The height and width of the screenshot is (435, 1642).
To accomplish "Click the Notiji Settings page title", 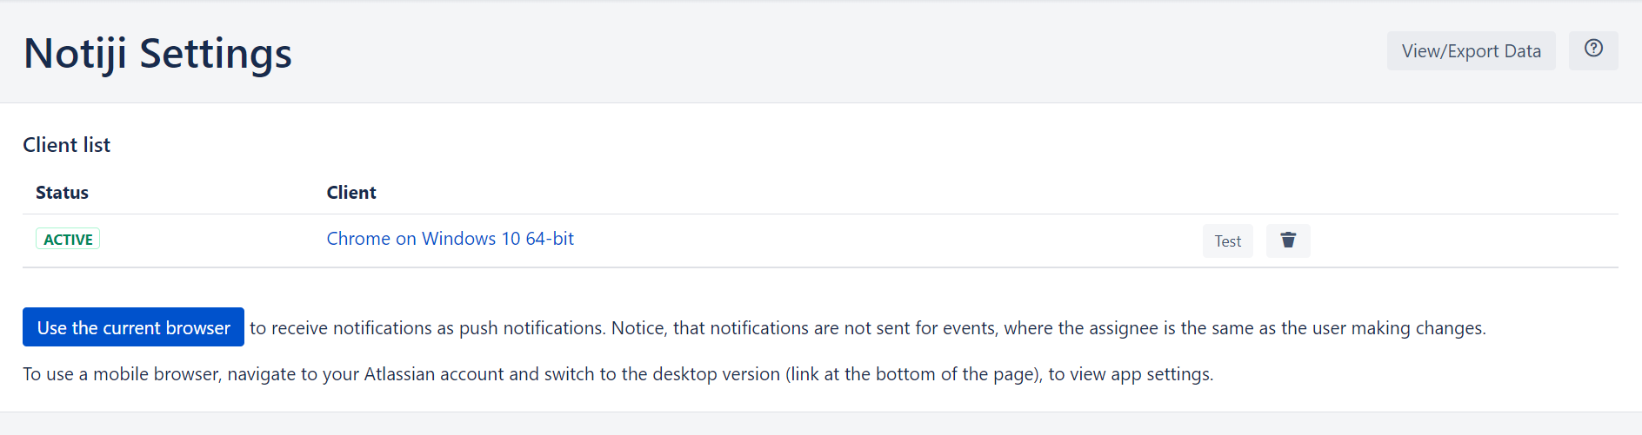I will click(x=157, y=54).
